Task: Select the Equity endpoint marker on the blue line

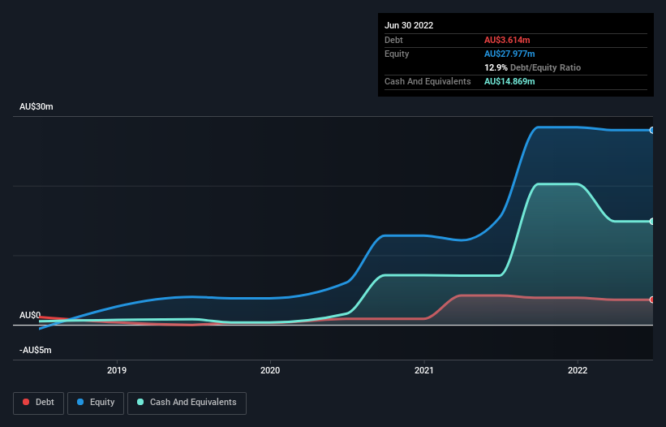Action: [652, 131]
